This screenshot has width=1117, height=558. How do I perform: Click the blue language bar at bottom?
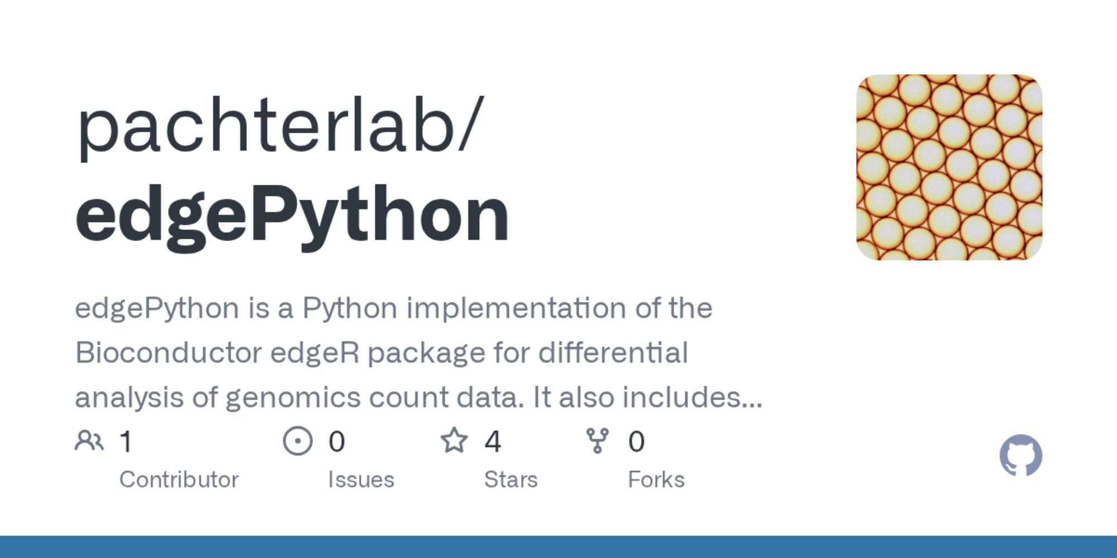coord(558,547)
